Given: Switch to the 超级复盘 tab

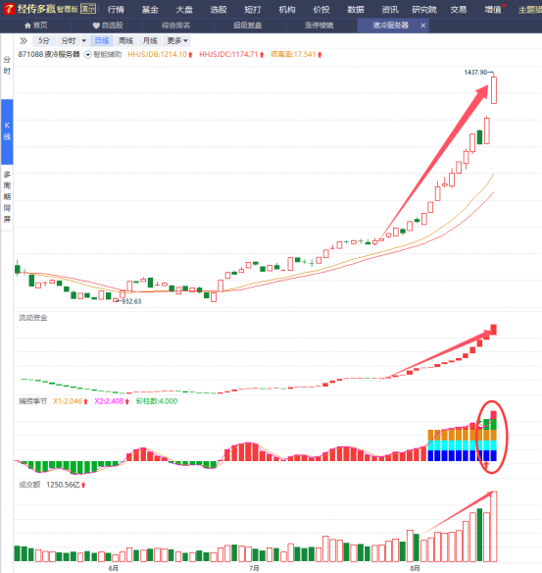Looking at the screenshot, I should tap(247, 26).
